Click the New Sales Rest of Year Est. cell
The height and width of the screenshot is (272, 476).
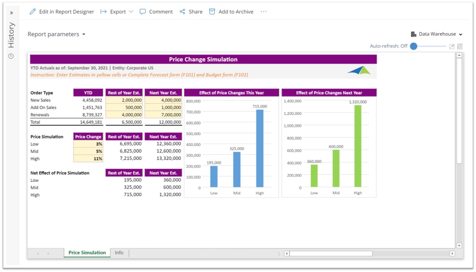(124, 100)
